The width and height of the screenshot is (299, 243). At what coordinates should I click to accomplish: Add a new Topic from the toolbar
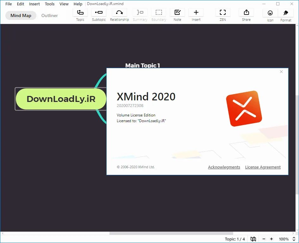pos(80,15)
